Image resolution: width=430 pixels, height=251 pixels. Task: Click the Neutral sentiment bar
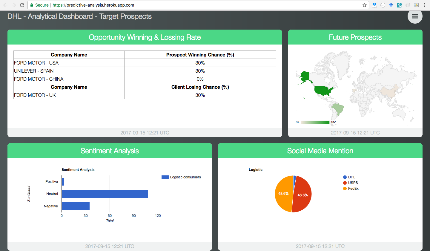(x=105, y=194)
